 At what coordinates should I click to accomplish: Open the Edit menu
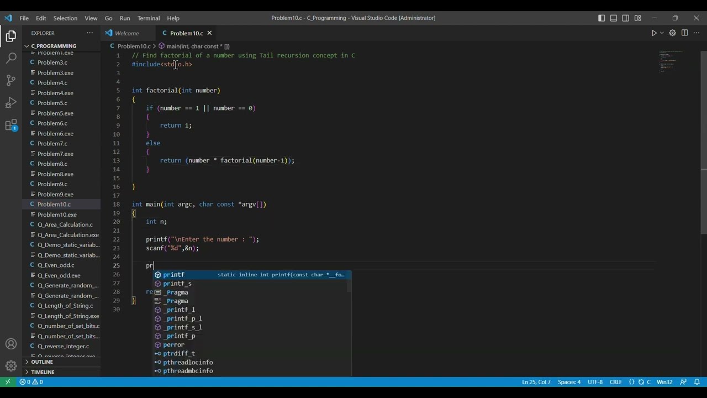[x=41, y=18]
